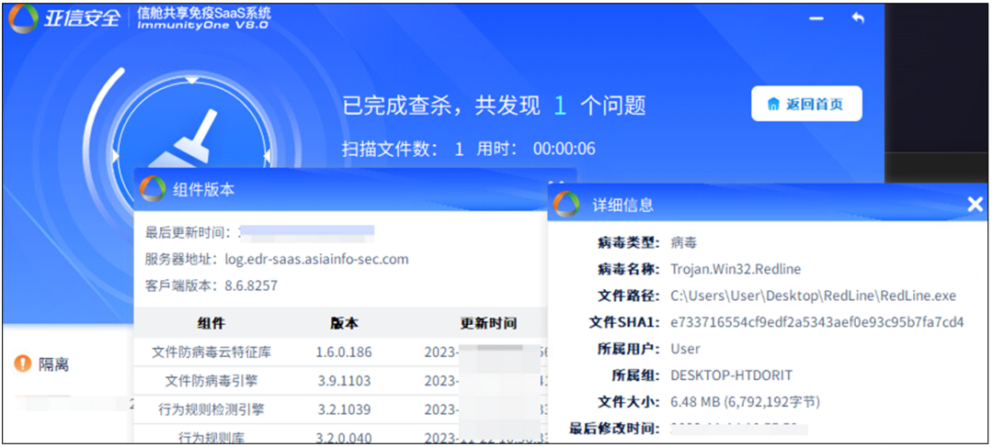Click the RedLine.exe file path value
The width and height of the screenshot is (993, 447).
point(813,296)
